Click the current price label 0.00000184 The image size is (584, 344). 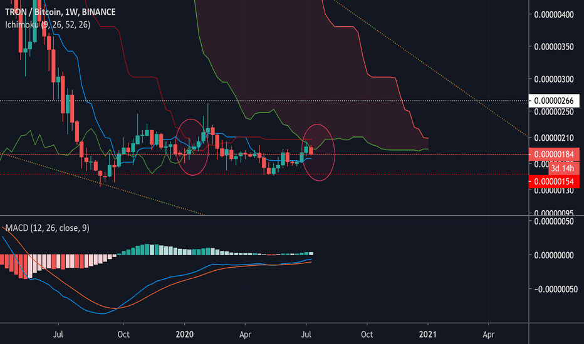(x=554, y=154)
